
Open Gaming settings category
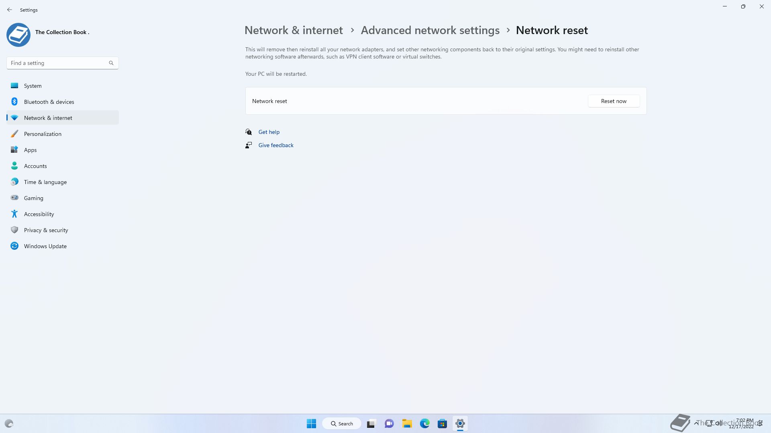tap(63, 198)
